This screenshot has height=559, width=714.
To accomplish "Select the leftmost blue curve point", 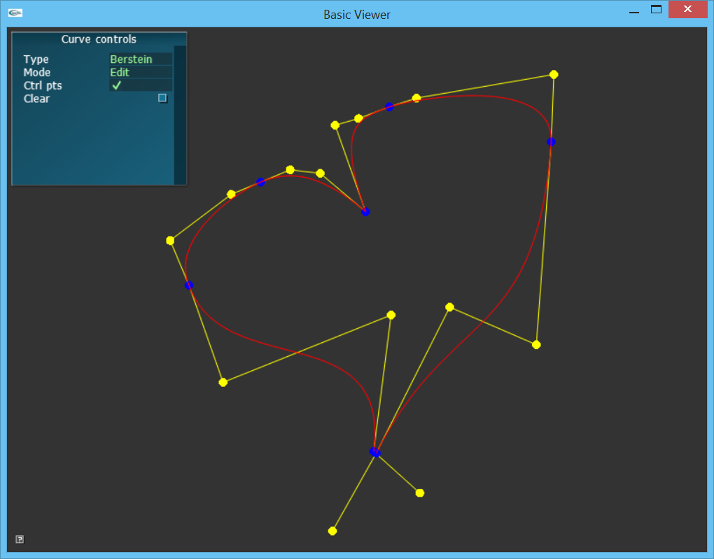I will pyautogui.click(x=189, y=285).
